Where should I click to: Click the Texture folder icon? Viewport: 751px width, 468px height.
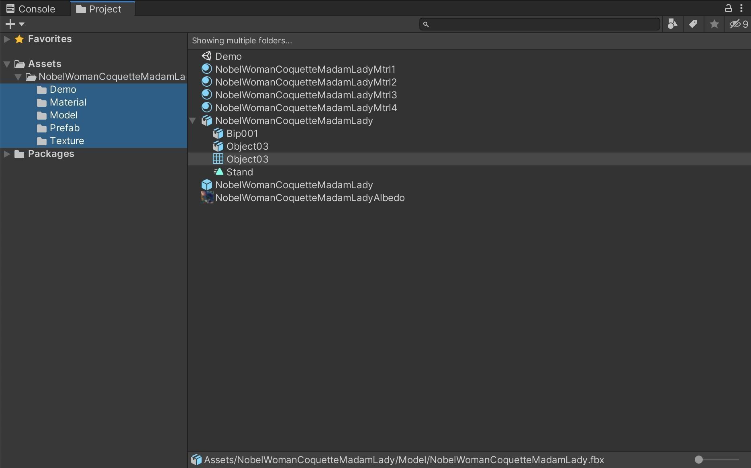click(42, 141)
